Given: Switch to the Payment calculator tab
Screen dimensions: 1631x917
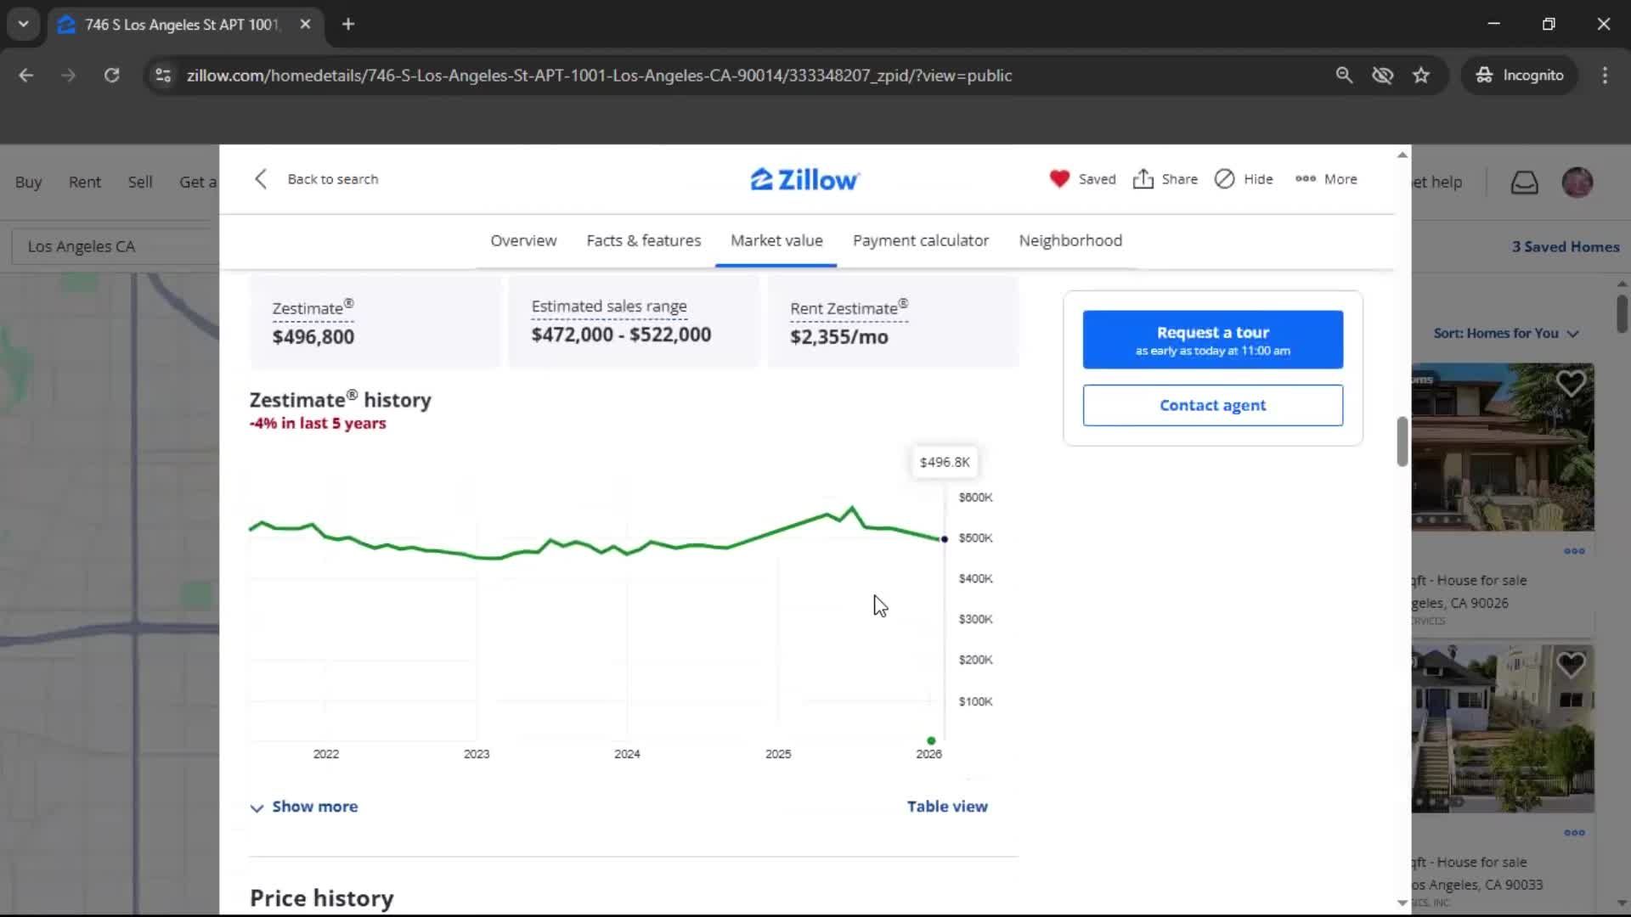Looking at the screenshot, I should (x=920, y=241).
